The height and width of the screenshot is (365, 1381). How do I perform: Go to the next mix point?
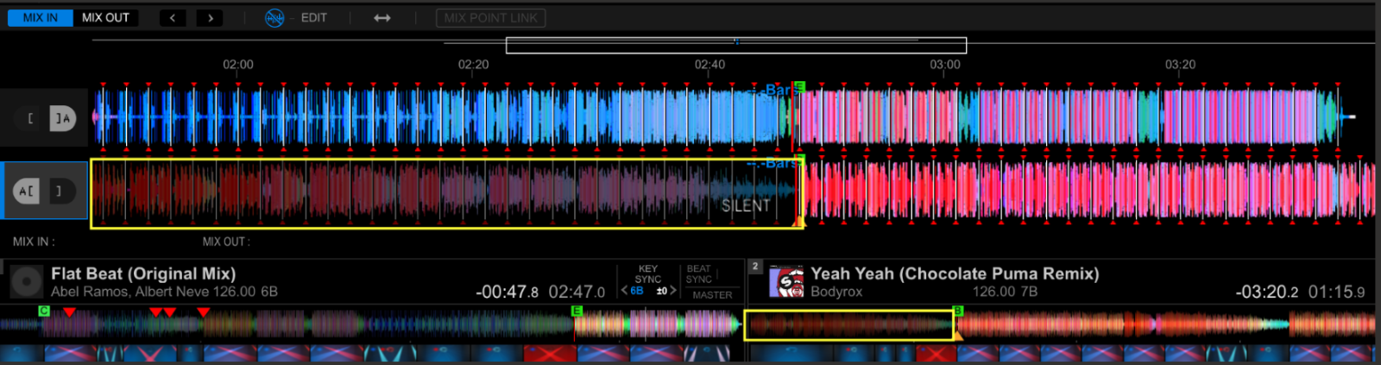pyautogui.click(x=210, y=17)
